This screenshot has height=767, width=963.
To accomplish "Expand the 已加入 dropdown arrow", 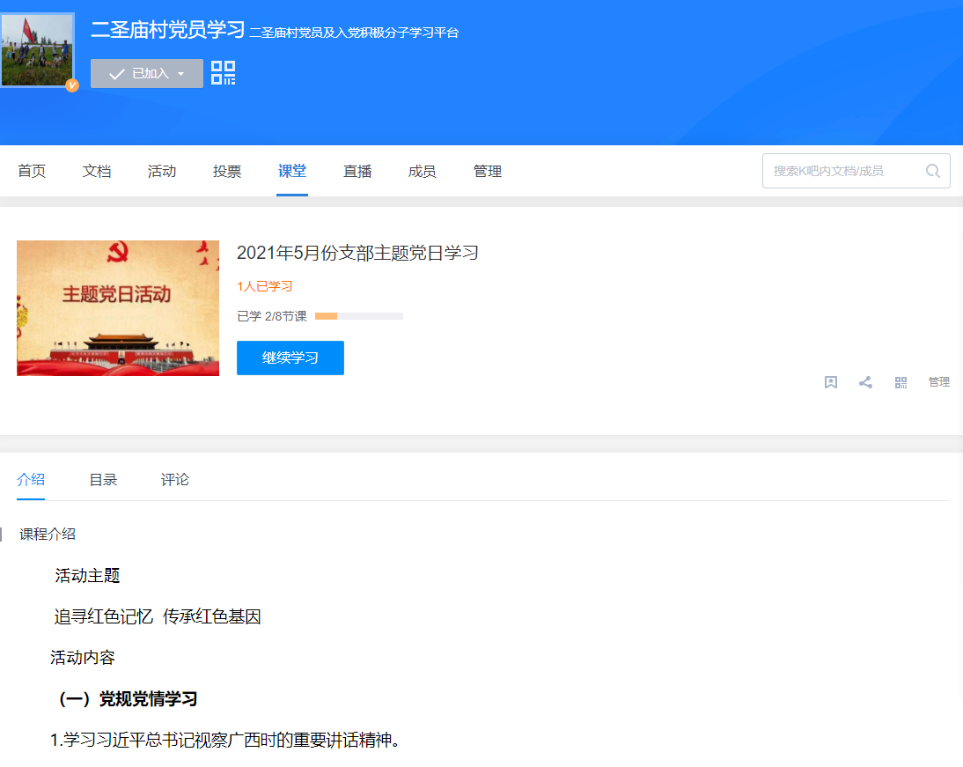I will click(180, 74).
